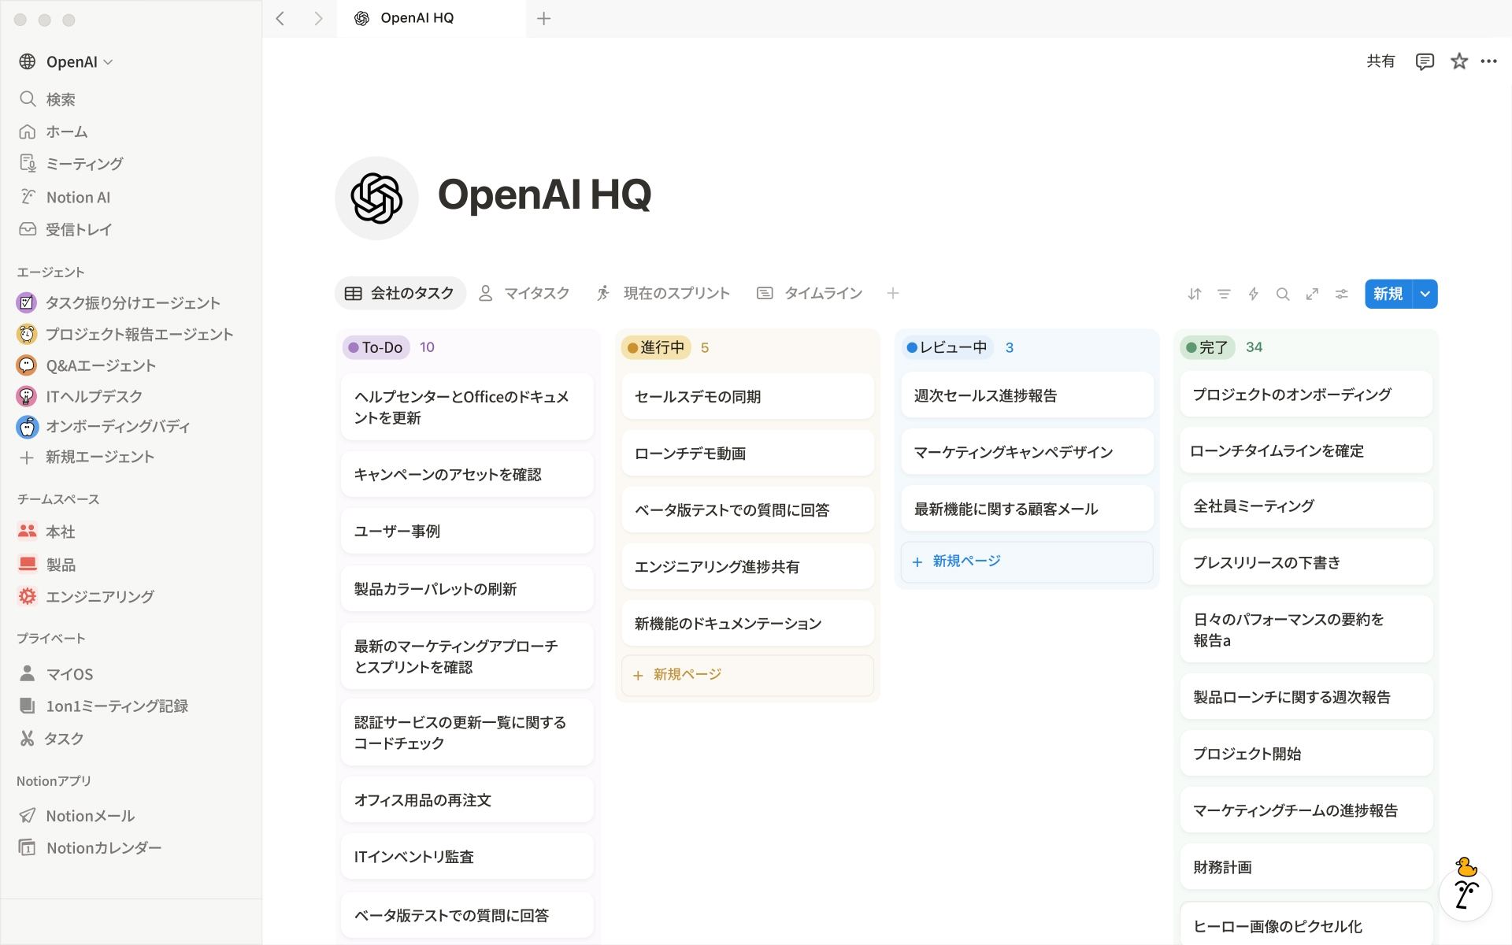Open the セールスデモの同期 card
The image size is (1512, 945).
tap(747, 397)
